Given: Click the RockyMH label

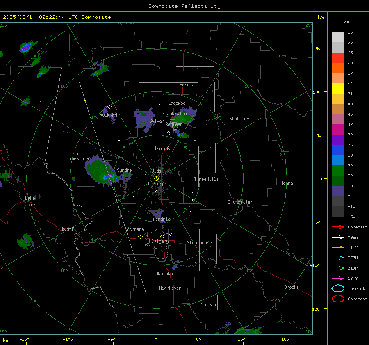Looking at the screenshot, I should (x=108, y=115).
